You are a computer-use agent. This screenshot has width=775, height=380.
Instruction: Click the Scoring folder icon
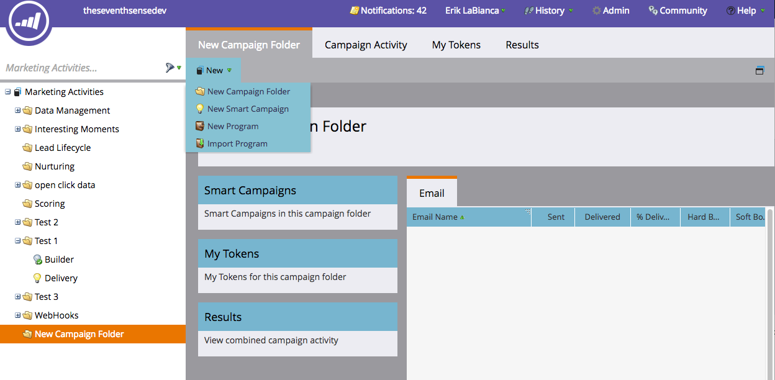(27, 204)
